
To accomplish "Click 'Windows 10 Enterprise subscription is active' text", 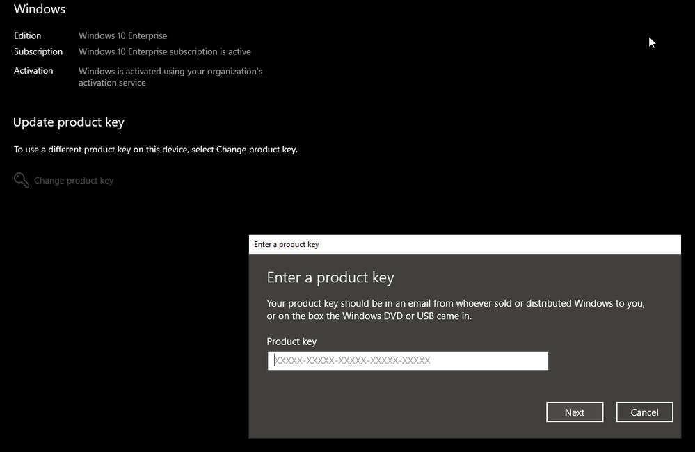I will [164, 51].
